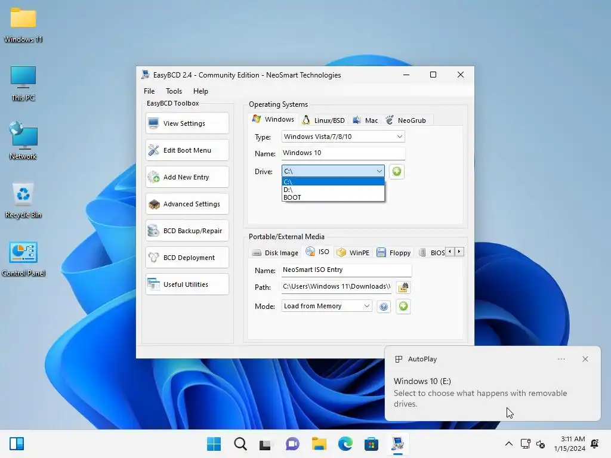The image size is (611, 458).
Task: Dismiss the AutoPlay notification
Action: (x=585, y=359)
